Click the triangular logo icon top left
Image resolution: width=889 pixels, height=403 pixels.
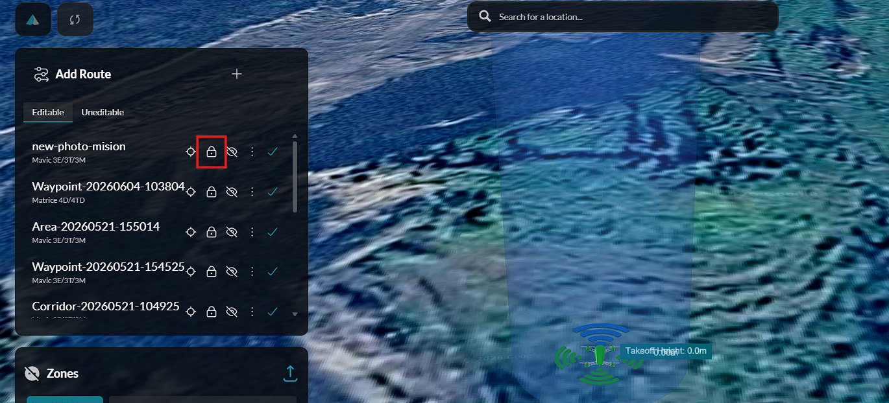click(33, 19)
